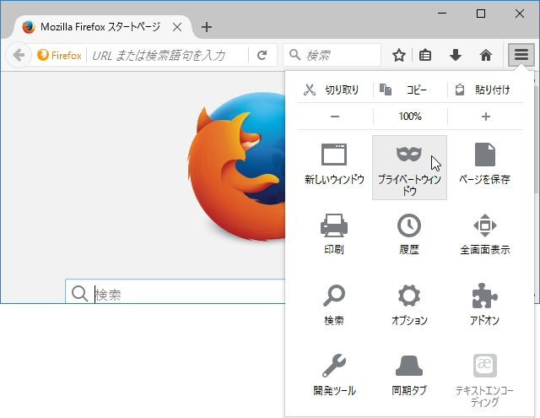Click the bookmark star icon
Screen dimensions: 540x418
pos(399,55)
